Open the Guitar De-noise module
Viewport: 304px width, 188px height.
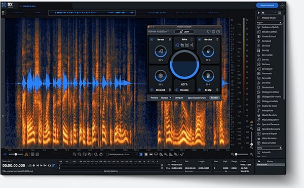click(267, 106)
